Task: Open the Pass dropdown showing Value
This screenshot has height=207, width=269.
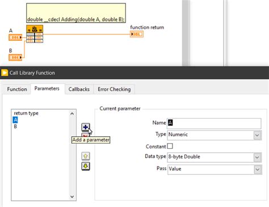Action: 215,169
